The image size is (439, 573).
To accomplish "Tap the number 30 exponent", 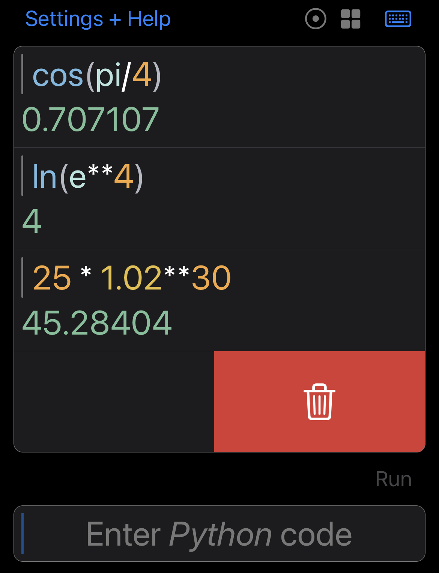I will [x=211, y=278].
